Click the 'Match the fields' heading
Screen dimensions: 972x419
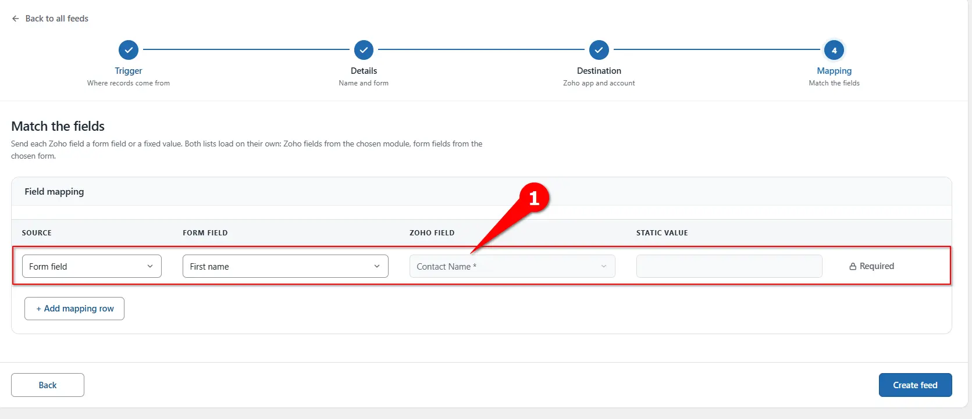click(x=58, y=126)
